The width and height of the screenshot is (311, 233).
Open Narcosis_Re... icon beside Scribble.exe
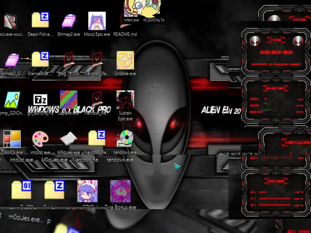tap(97, 59)
